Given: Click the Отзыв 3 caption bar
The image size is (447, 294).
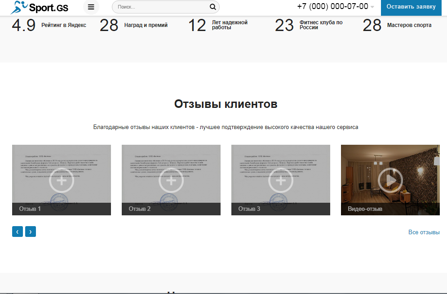Looking at the screenshot, I should 281,209.
